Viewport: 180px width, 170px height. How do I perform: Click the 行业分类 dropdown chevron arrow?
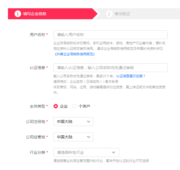[x=114, y=152]
